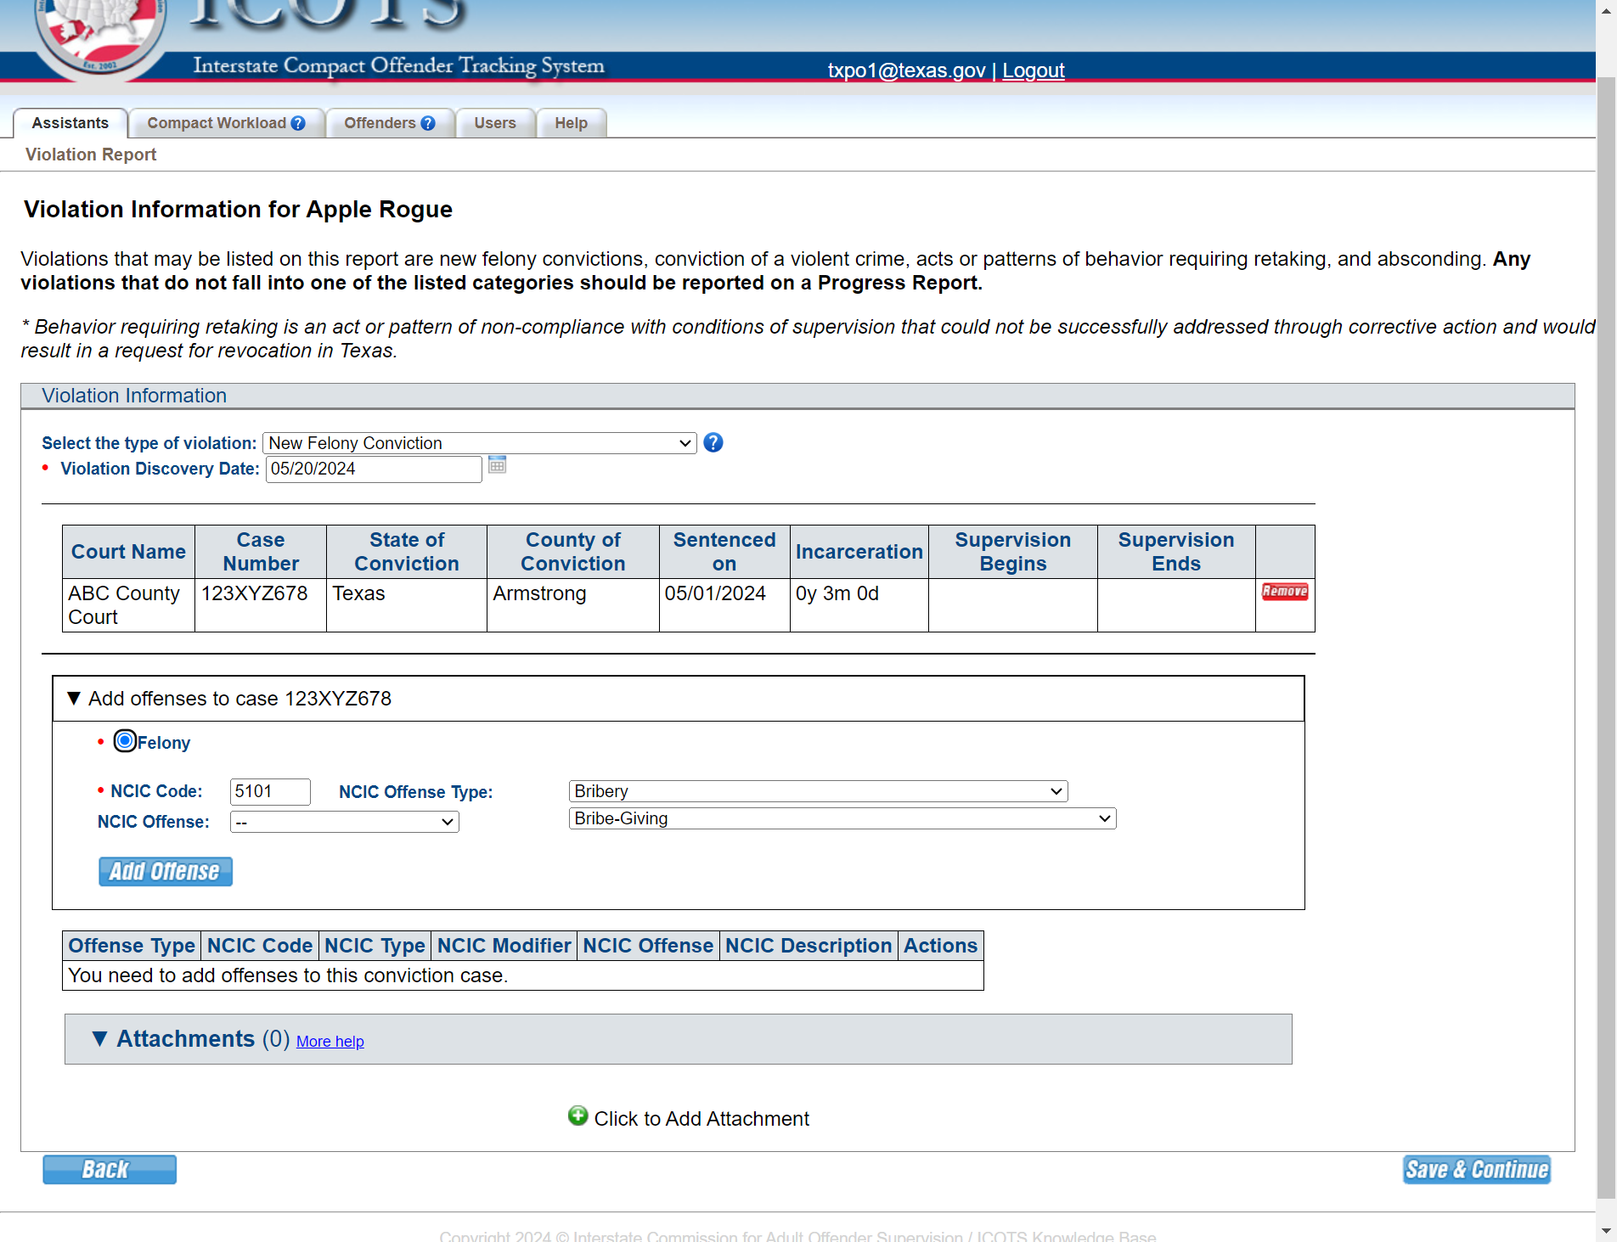Click the Violation Discovery Date field
The width and height of the screenshot is (1617, 1242).
pyautogui.click(x=374, y=469)
